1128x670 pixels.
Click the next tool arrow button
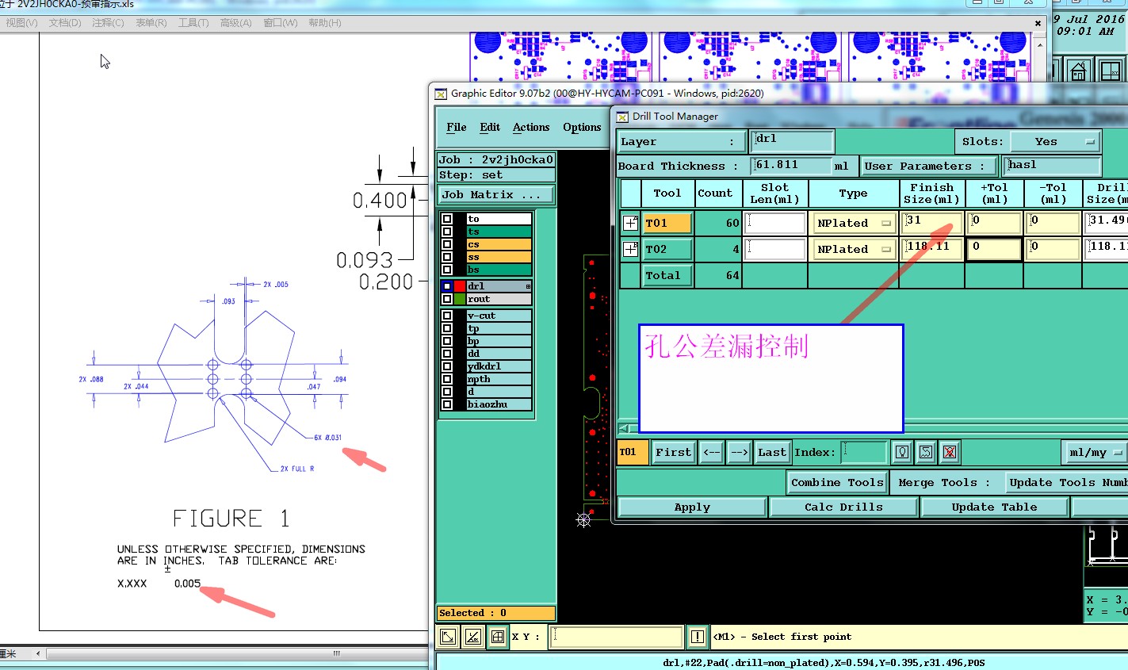(739, 452)
